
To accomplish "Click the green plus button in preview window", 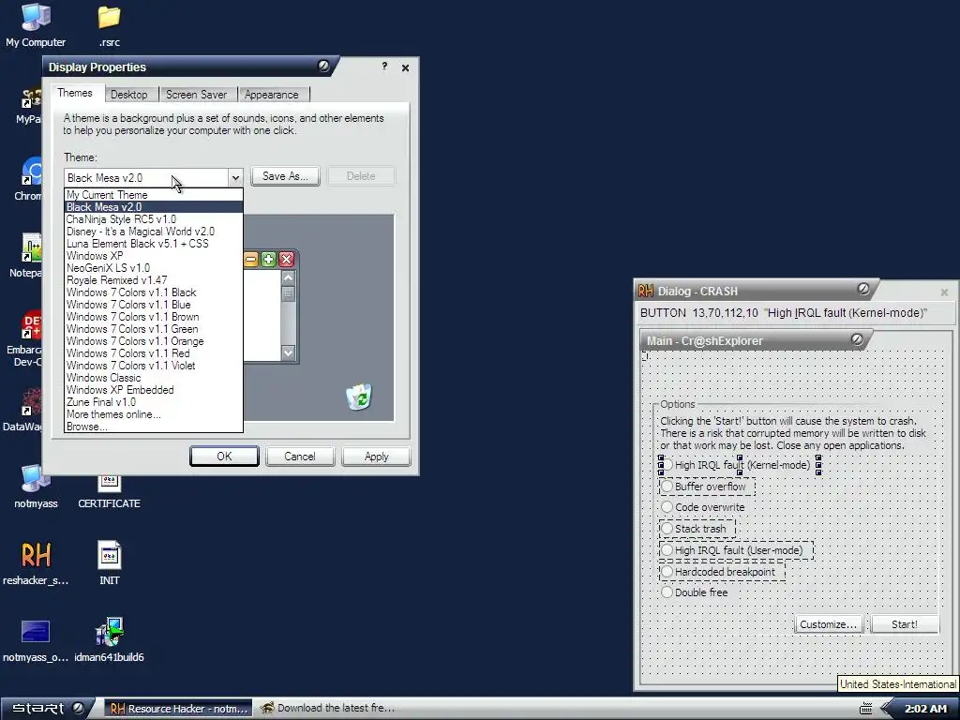I will pos(268,260).
